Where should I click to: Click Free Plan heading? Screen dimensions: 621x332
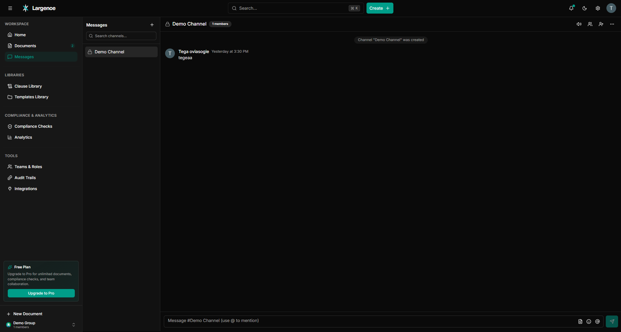point(22,267)
